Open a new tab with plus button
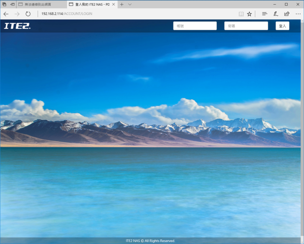 coord(122,4)
